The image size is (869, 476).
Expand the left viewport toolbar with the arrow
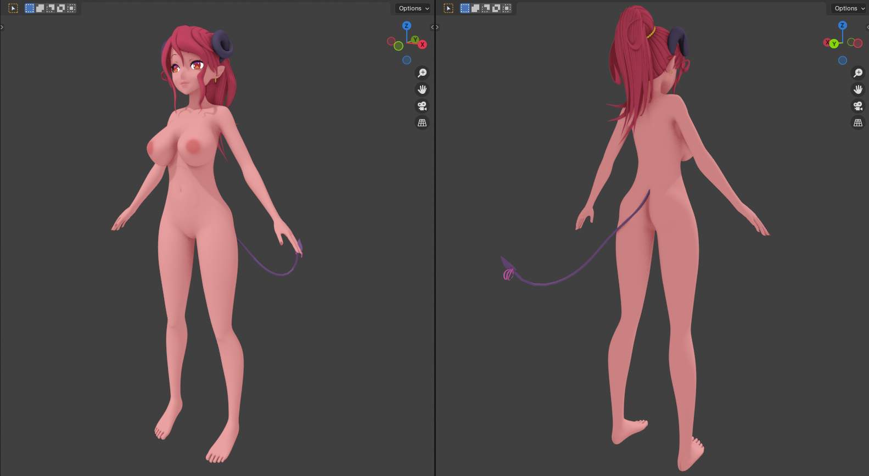click(2, 27)
